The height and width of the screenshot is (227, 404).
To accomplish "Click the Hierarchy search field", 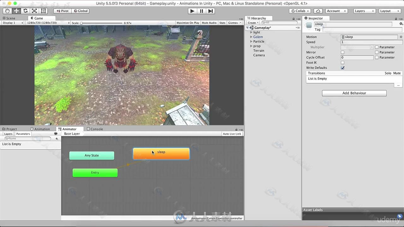I will pyautogui.click(x=280, y=23).
